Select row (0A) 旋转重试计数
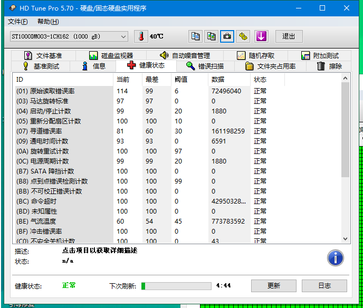 pyautogui.click(x=150, y=151)
